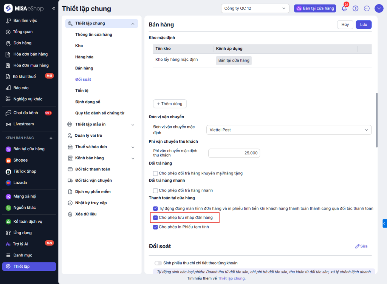Select Thông tin cửa hàng menu item
The width and height of the screenshot is (387, 284).
94,34
